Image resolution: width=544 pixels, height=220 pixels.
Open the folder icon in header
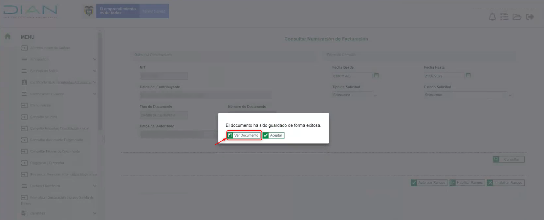click(x=517, y=17)
